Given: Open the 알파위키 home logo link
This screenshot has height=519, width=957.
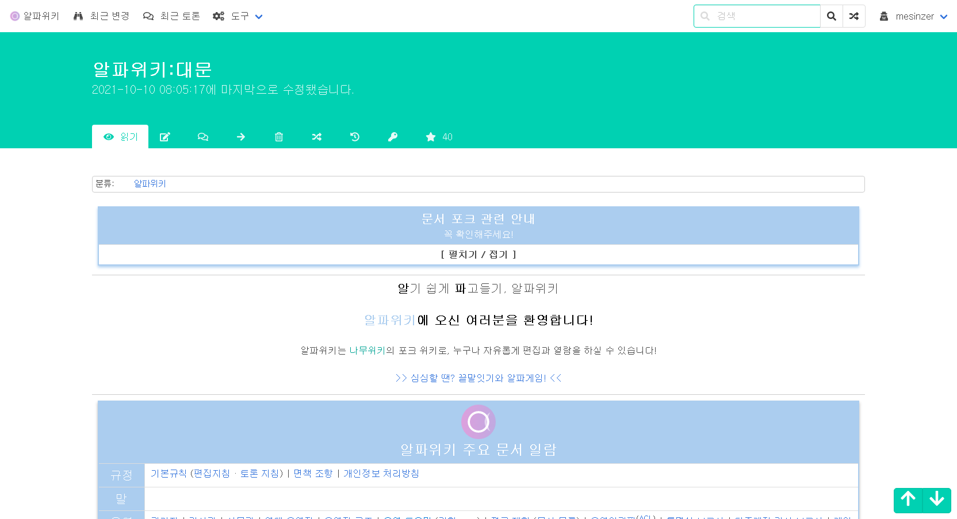Looking at the screenshot, I should point(35,16).
